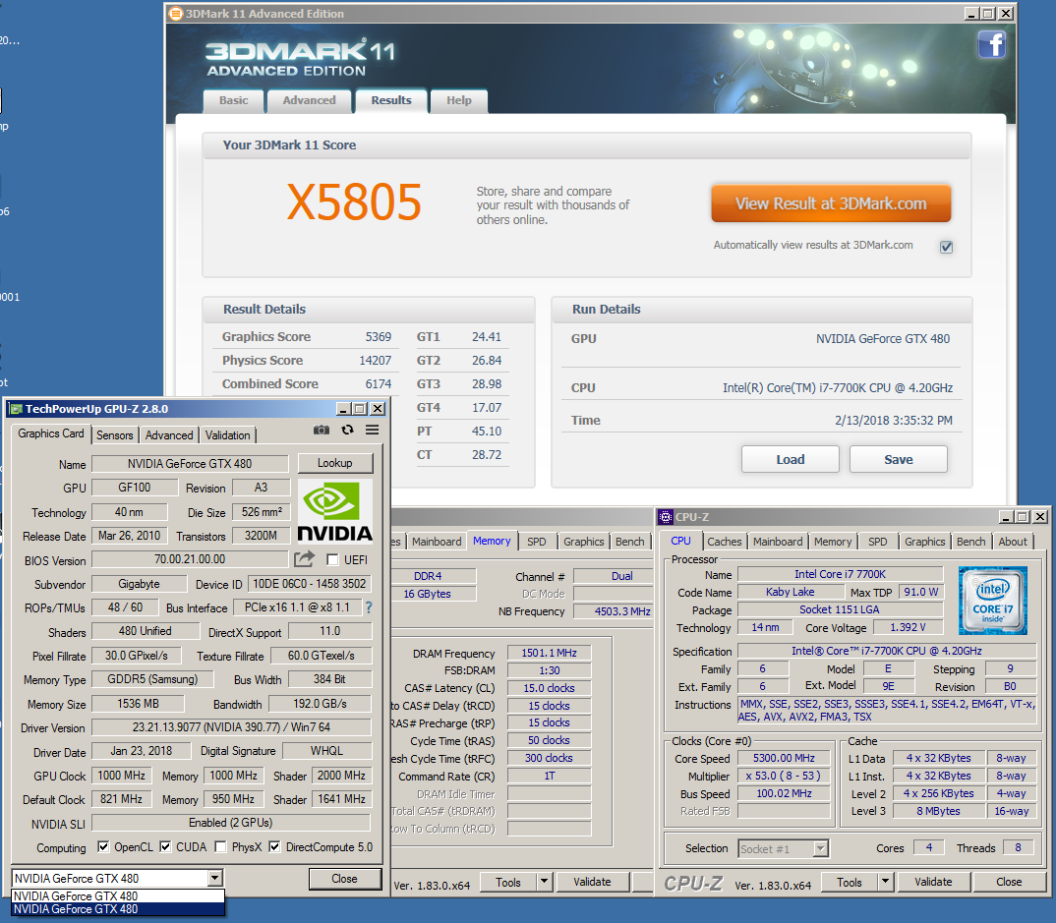Open the Graphics tab in the right CPU-Z window
This screenshot has height=923, width=1056.
924,542
